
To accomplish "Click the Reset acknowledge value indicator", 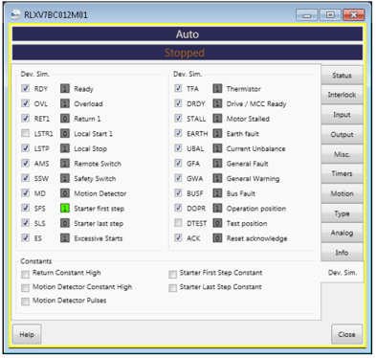I will (x=217, y=238).
